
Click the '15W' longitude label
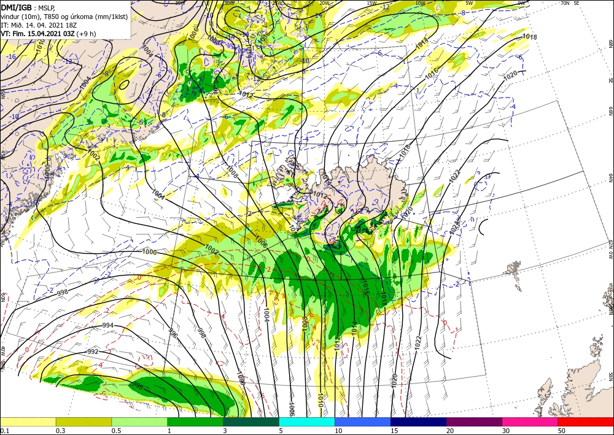372,3
